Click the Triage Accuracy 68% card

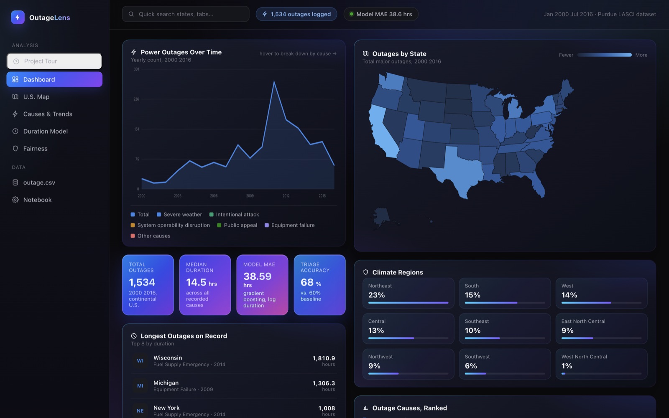pyautogui.click(x=319, y=285)
